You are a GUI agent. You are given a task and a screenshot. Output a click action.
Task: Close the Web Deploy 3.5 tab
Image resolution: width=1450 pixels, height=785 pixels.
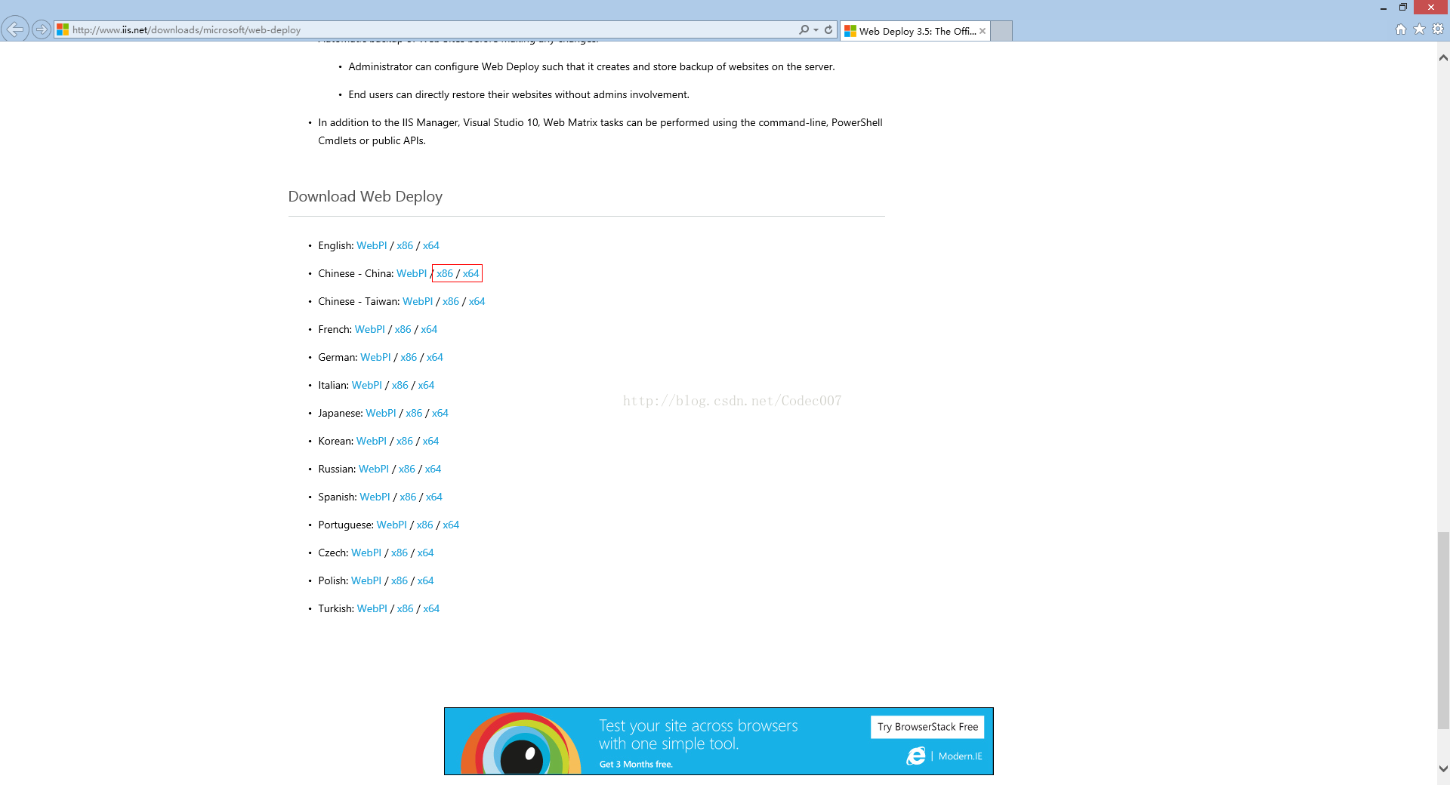point(982,31)
